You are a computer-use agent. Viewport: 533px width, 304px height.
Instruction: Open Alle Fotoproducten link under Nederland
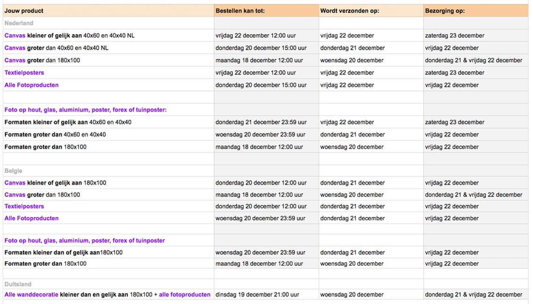click(31, 85)
